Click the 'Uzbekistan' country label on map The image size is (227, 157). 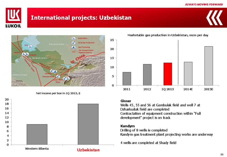click(x=40, y=58)
